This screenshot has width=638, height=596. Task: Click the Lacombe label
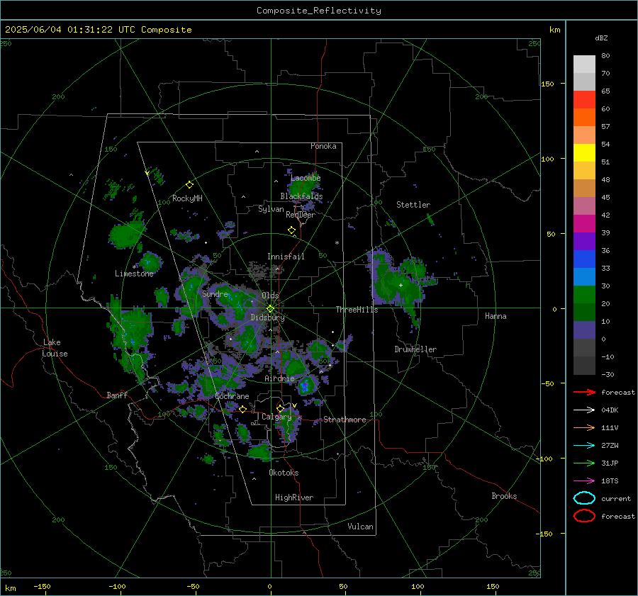(306, 178)
